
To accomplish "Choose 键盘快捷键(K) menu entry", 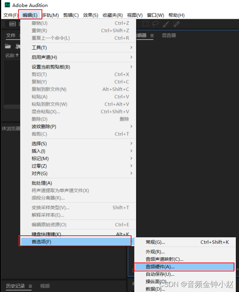I will point(78,234).
